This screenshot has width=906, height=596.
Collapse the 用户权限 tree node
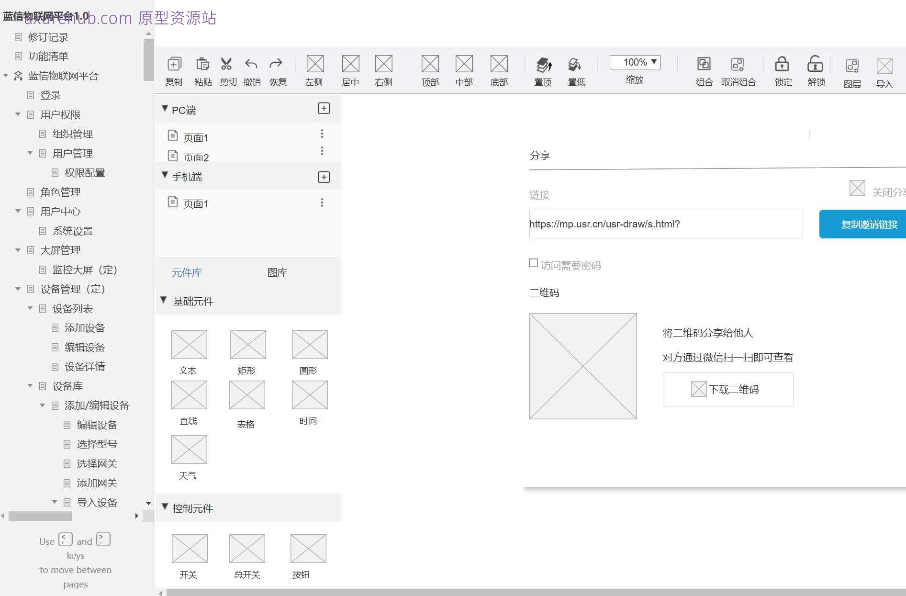(18, 114)
